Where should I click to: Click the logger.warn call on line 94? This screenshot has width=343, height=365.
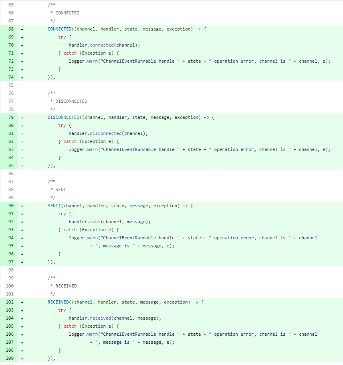pyautogui.click(x=193, y=238)
